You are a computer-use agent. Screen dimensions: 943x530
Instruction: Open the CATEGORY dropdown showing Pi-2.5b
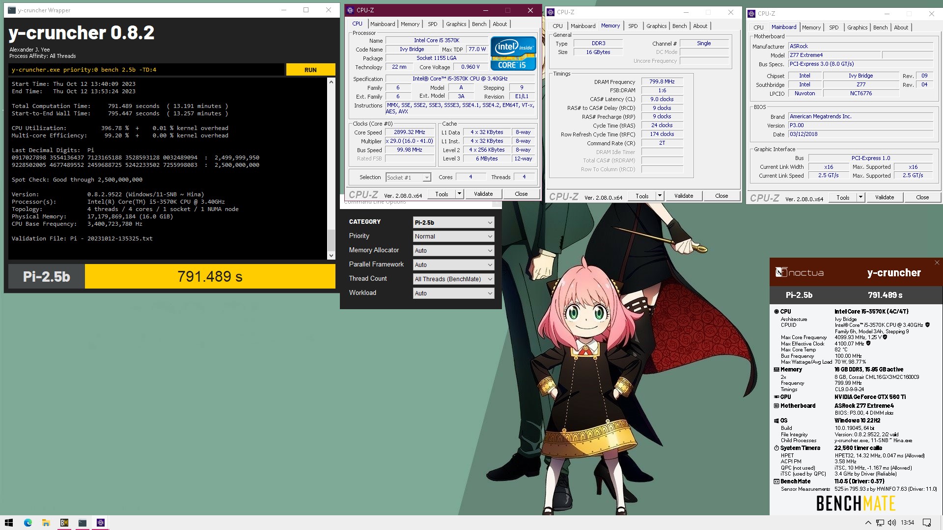453,222
